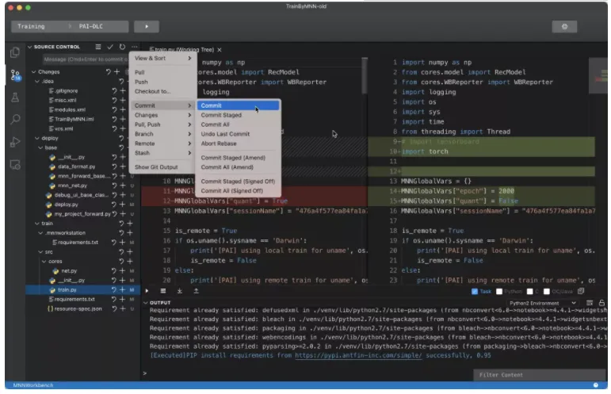
Task: Click the list view icon in Source Control header
Action: tap(98, 47)
